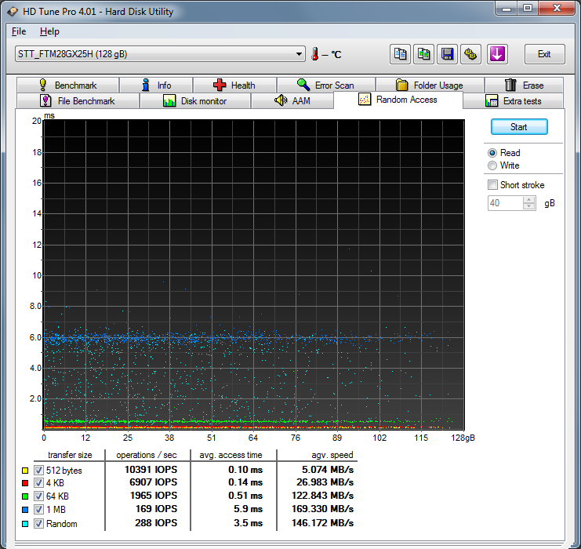This screenshot has height=549, width=581.
Task: Click the blue info icon
Action: coord(146,85)
